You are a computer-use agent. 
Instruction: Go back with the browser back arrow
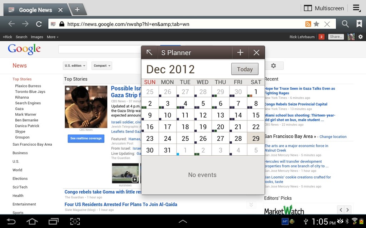coord(11,24)
